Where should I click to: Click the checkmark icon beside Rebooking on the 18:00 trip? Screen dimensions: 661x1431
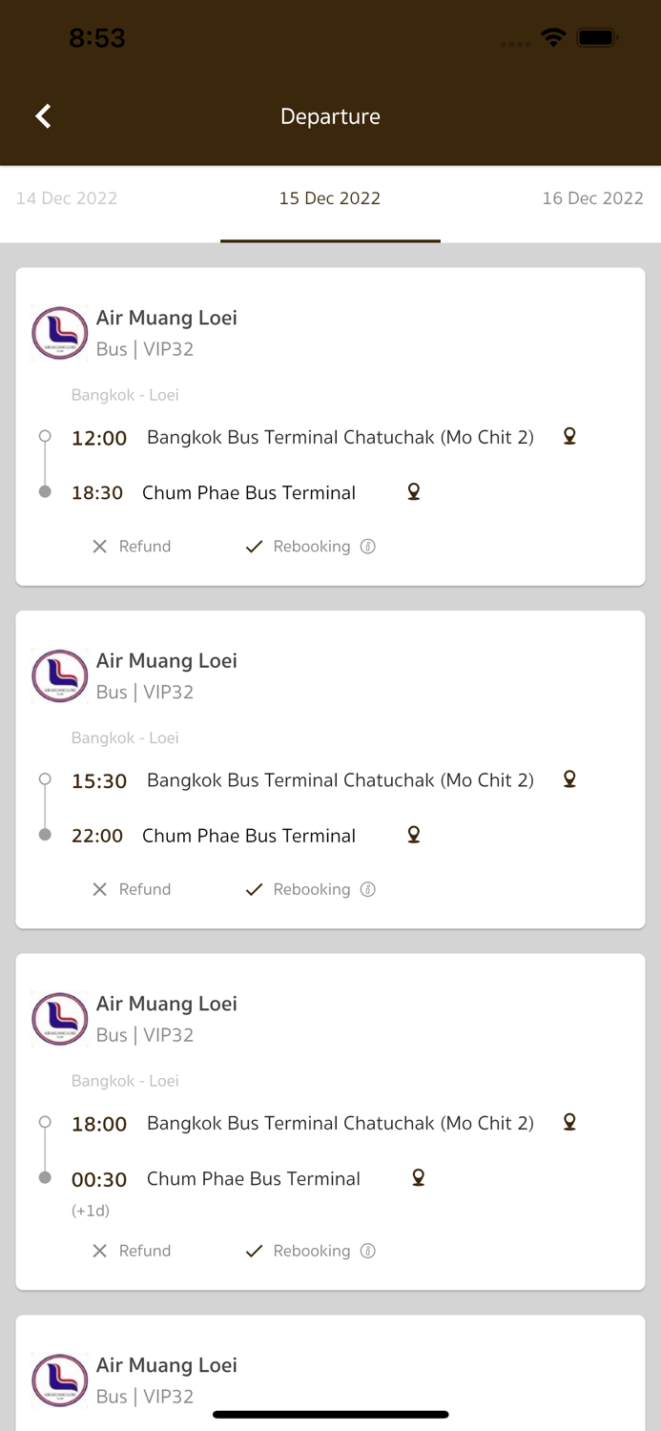254,1250
